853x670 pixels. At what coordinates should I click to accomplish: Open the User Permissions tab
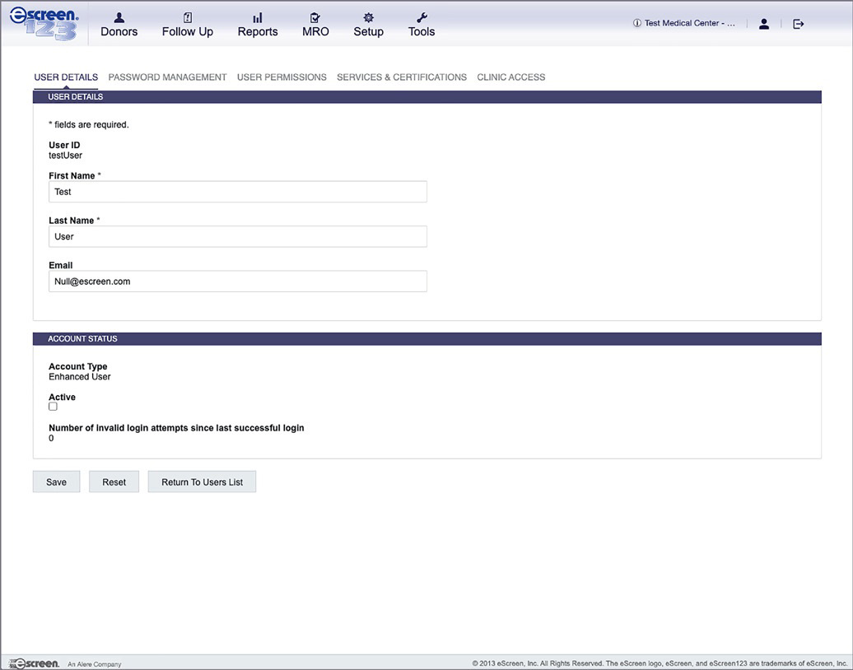[x=282, y=77]
